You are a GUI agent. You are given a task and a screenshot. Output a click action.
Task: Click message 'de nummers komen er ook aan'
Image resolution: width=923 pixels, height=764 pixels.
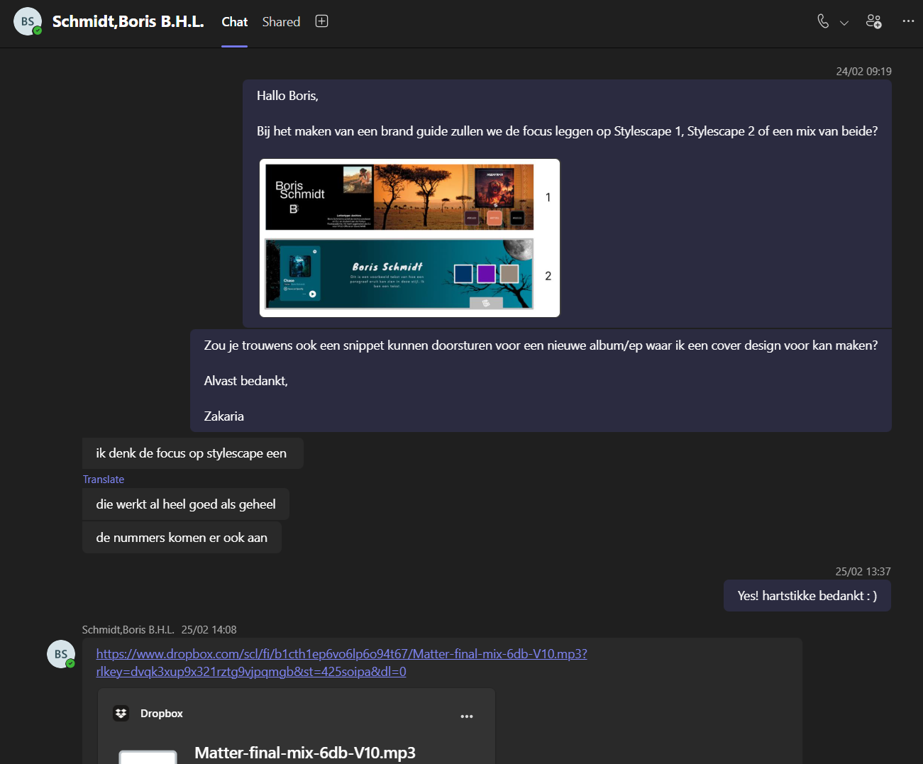point(182,538)
